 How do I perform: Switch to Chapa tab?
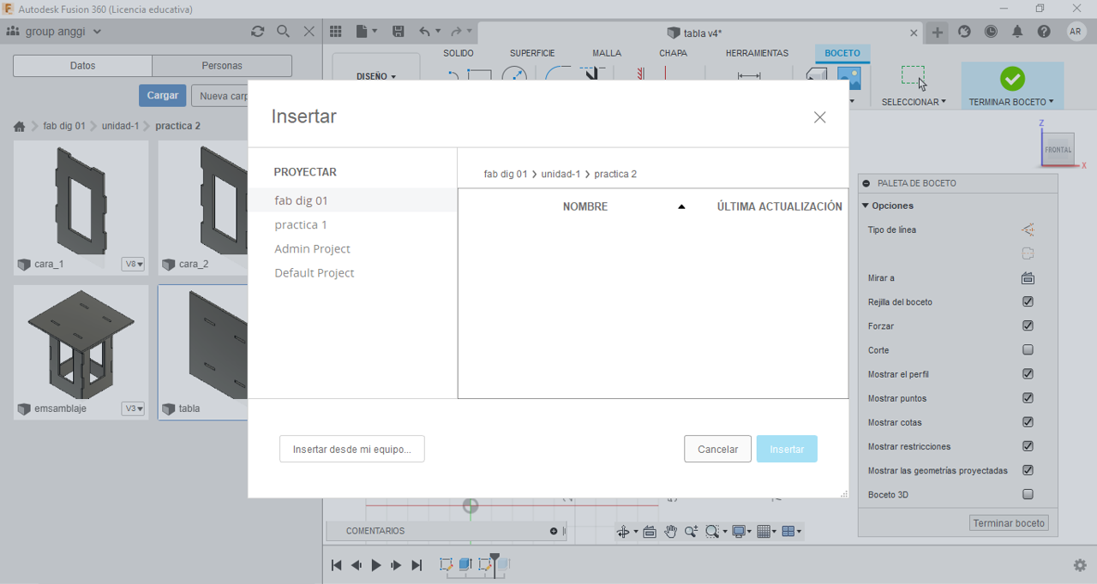[x=673, y=53]
